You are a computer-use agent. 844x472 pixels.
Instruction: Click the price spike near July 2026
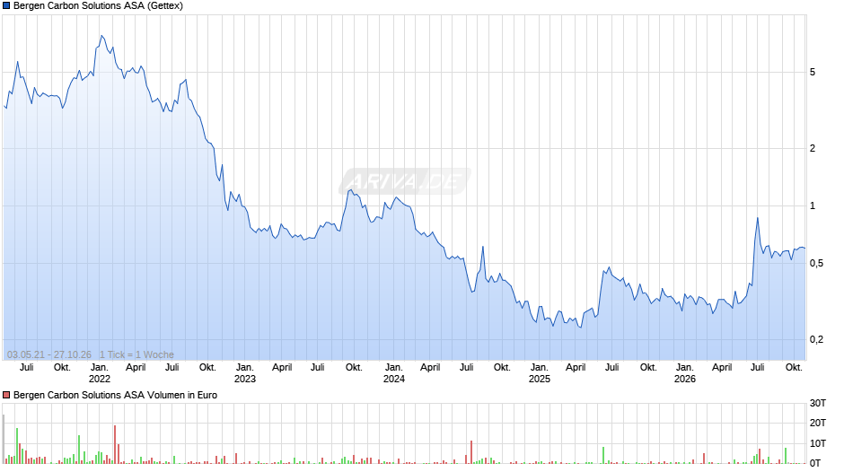757,219
